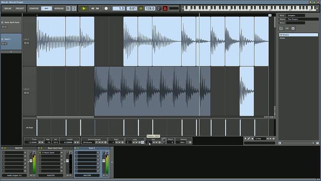Click the Basic Synth Rack volume fader
Image resolution: width=321 pixels, height=181 pixels.
(67, 161)
